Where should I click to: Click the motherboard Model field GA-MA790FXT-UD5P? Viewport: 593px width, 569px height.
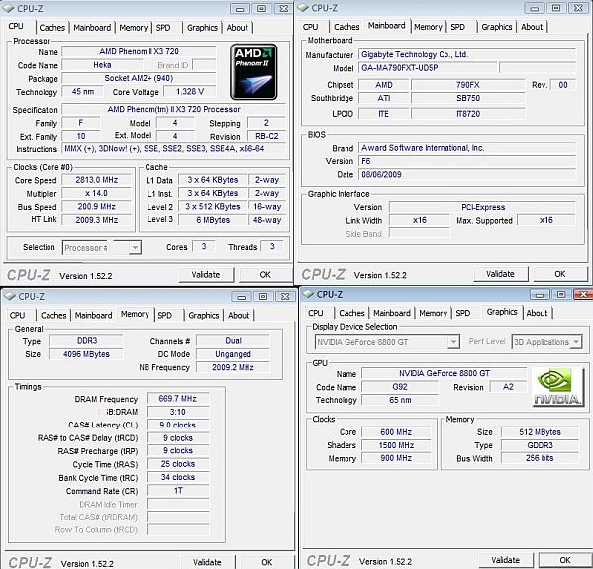[428, 68]
